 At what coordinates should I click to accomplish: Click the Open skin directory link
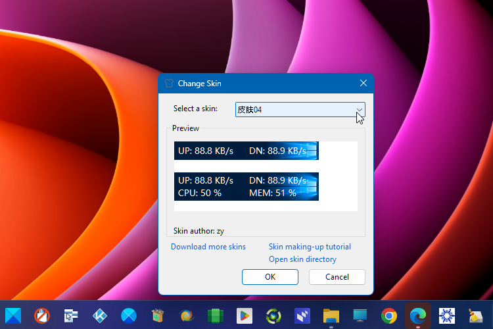coord(302,259)
